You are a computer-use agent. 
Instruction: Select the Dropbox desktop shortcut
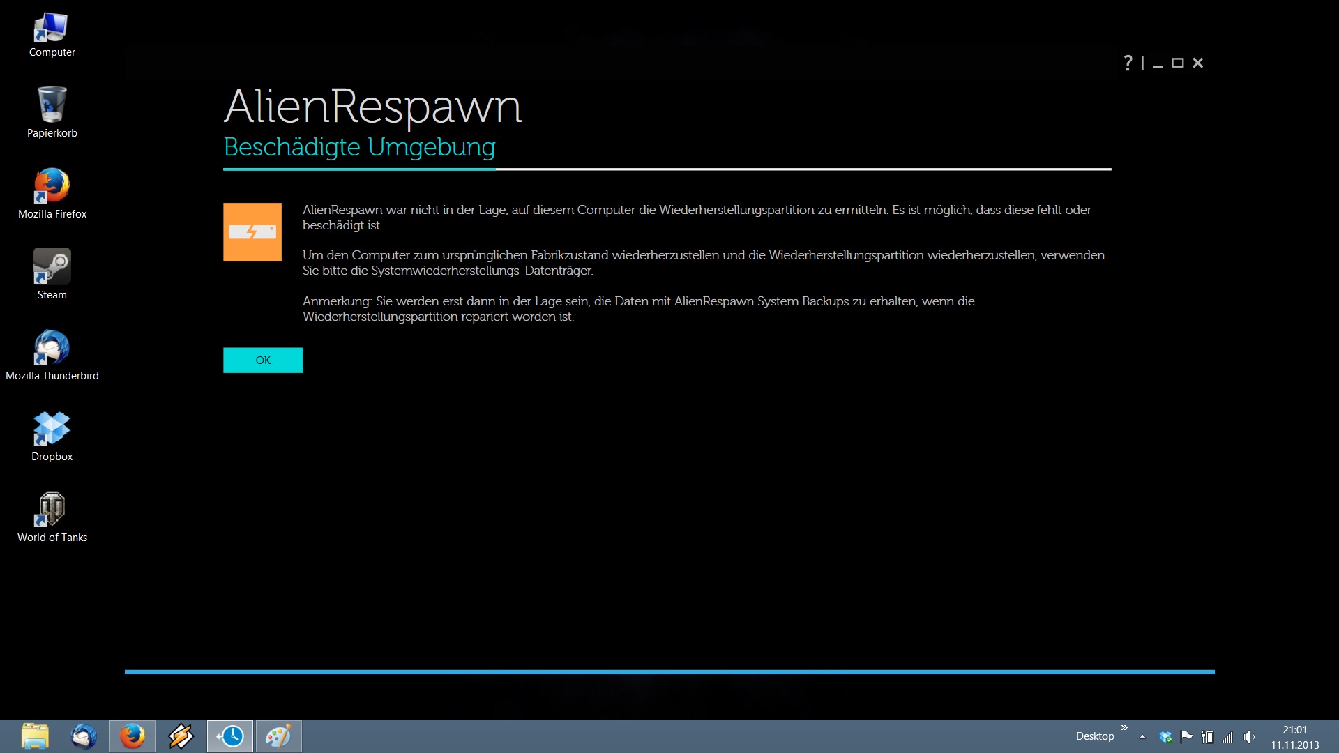click(x=52, y=436)
